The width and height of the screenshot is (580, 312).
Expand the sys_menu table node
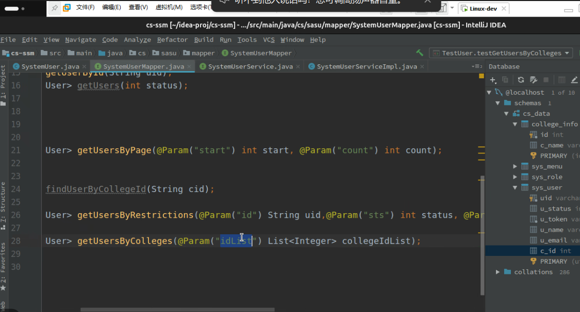514,166
